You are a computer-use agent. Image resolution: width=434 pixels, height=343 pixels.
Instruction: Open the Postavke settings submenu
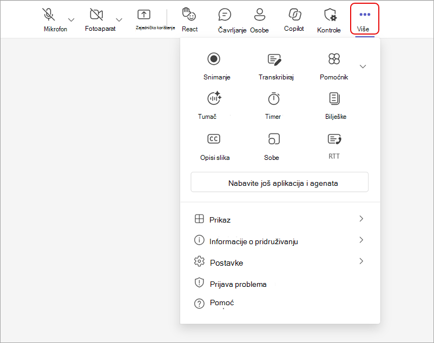[x=280, y=263]
